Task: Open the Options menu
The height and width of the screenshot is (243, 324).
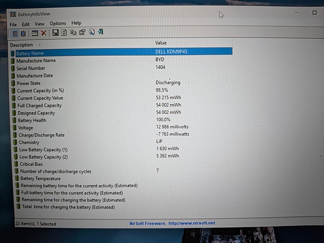Action: point(58,23)
